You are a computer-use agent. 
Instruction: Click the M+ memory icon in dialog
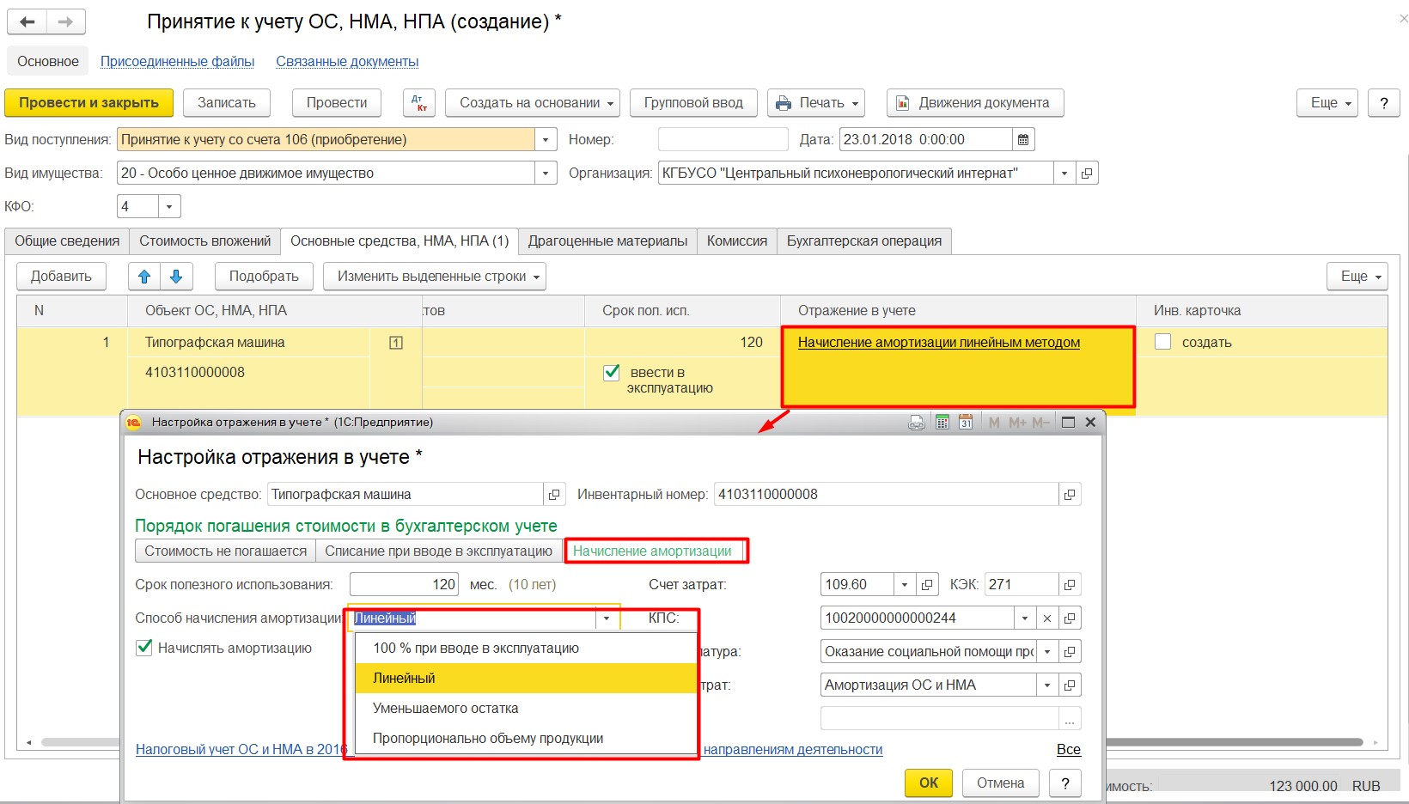point(1017,423)
